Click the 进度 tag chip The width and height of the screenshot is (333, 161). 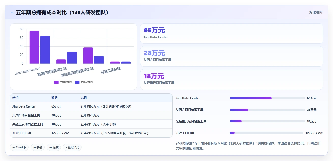pyautogui.click(x=54, y=147)
